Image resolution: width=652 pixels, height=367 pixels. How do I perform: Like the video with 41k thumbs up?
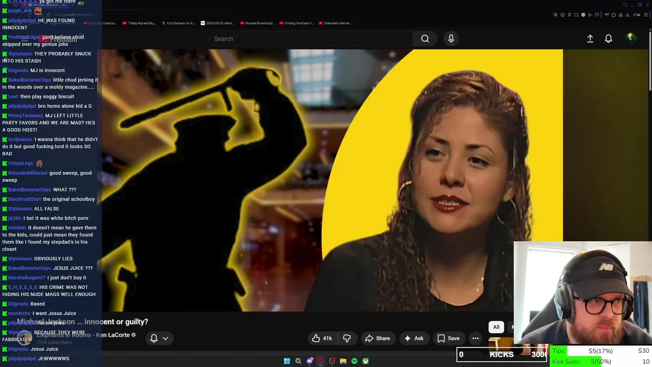322,338
